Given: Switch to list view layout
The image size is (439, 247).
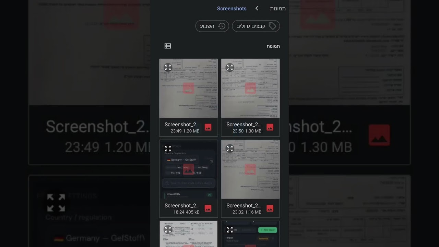Looking at the screenshot, I should tap(168, 46).
